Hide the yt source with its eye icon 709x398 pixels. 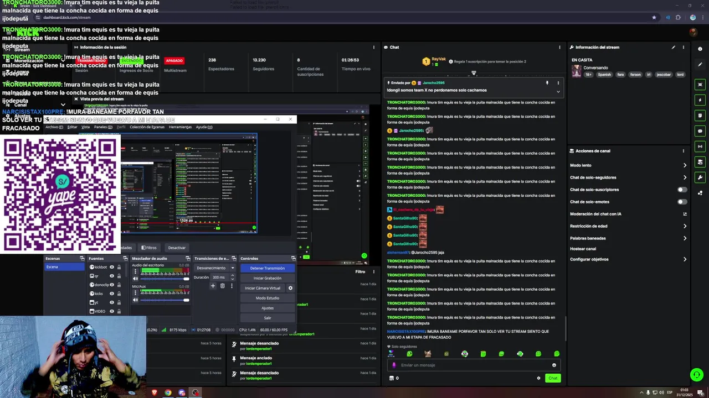tap(111, 302)
